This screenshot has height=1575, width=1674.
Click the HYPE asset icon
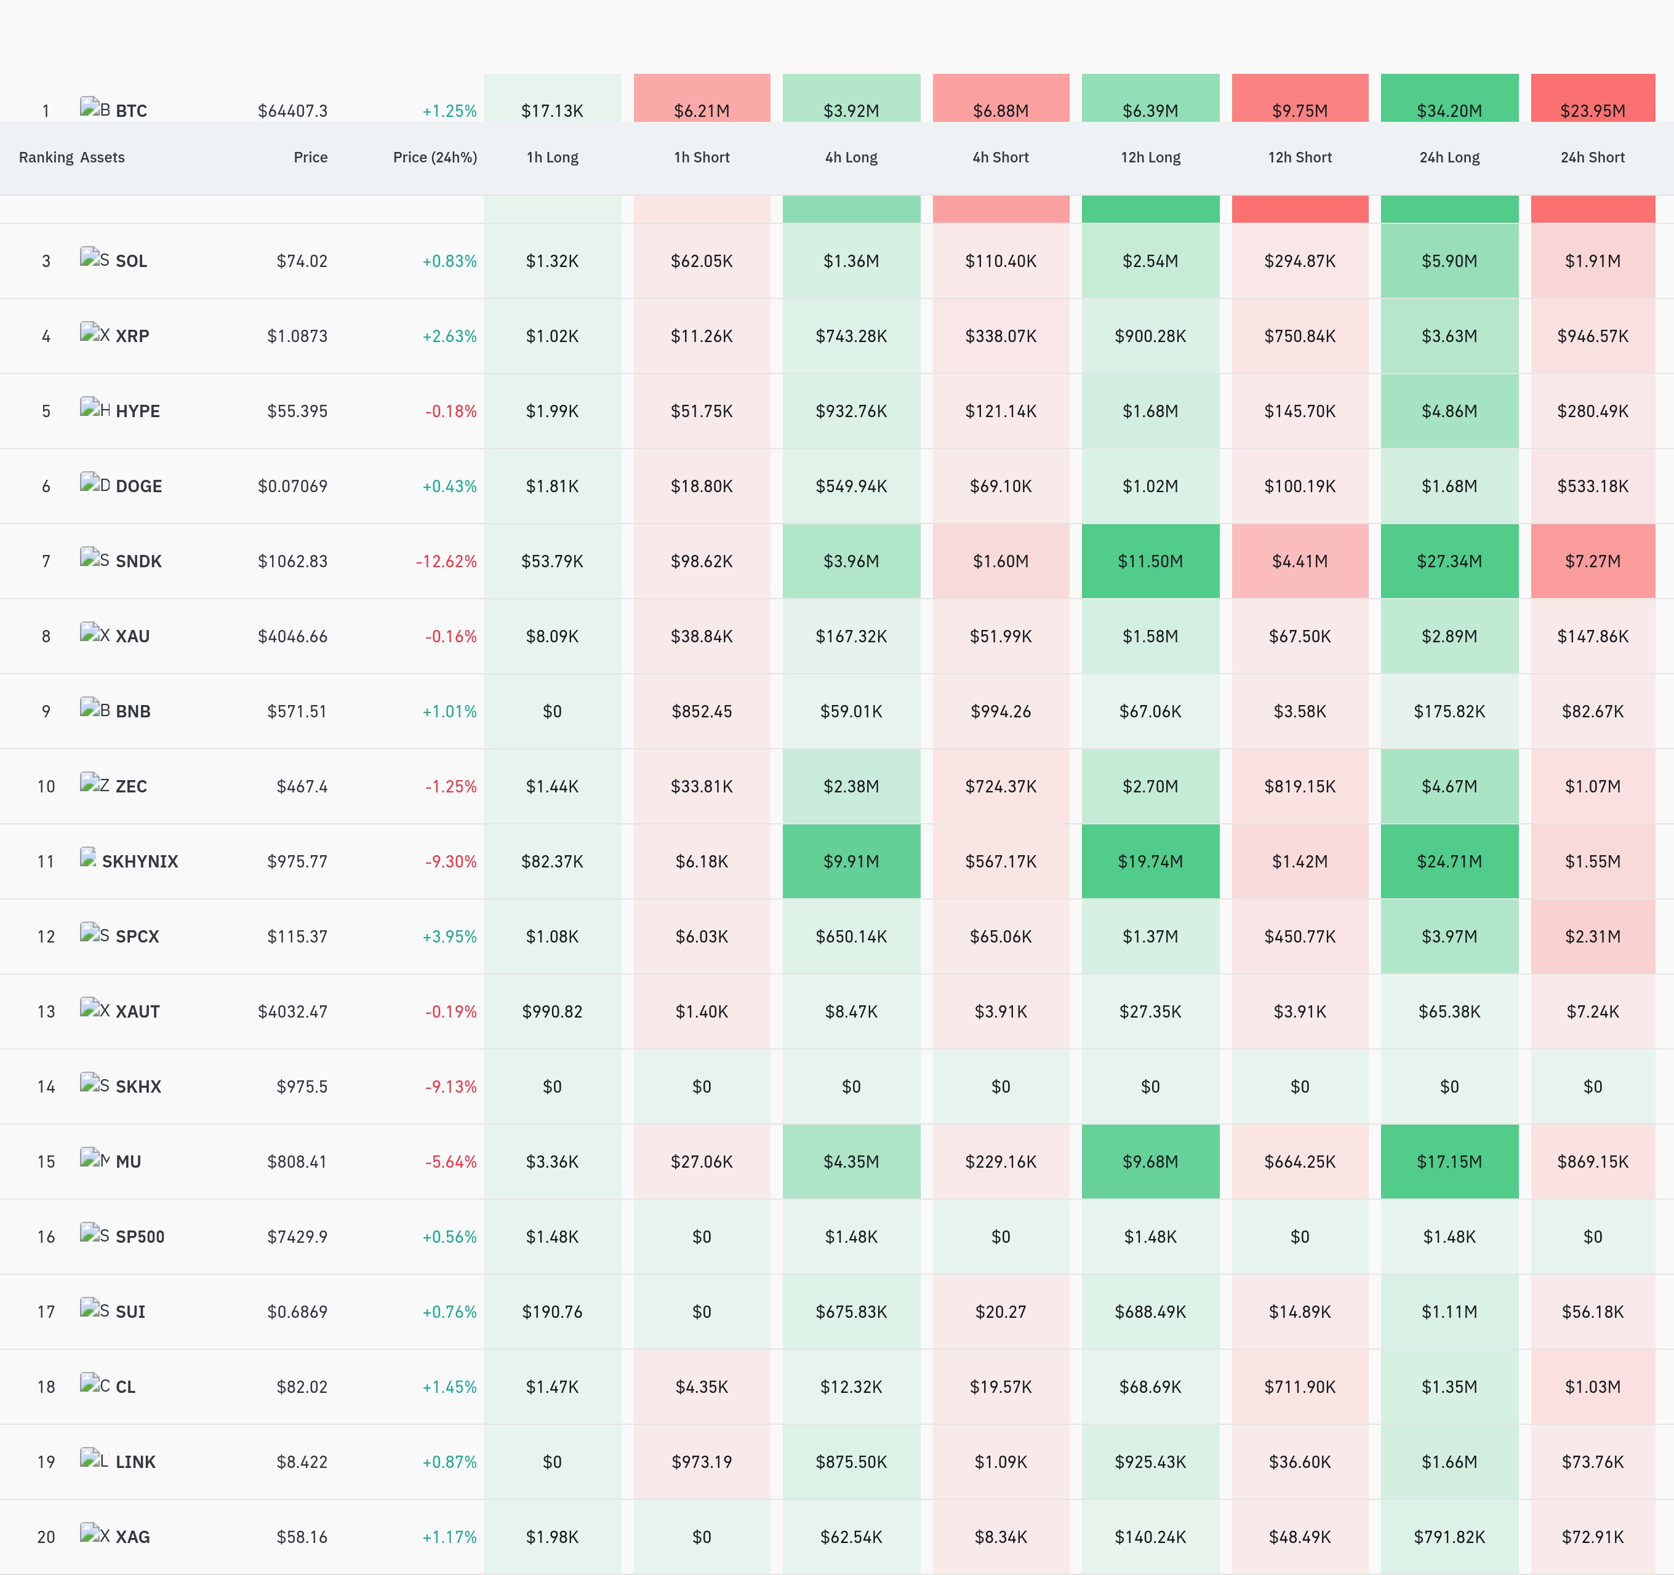94,407
